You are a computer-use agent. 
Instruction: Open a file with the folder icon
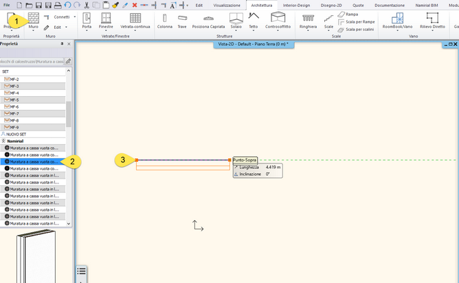(x=29, y=5)
